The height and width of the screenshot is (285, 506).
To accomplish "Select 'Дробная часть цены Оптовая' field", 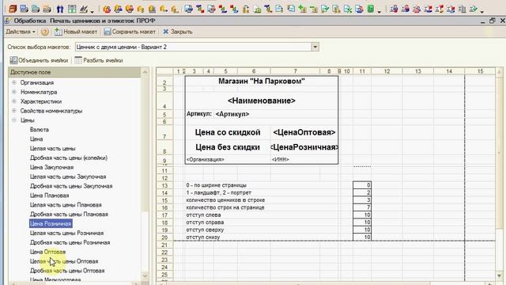I will click(67, 271).
